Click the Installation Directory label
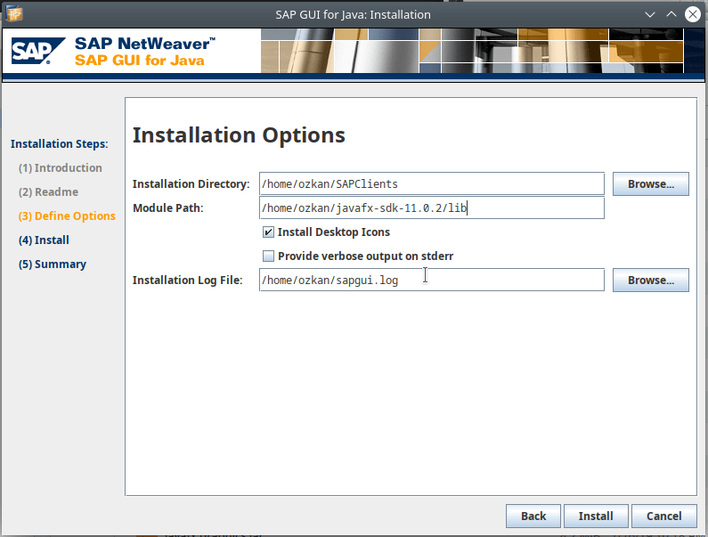The image size is (708, 537). click(191, 183)
